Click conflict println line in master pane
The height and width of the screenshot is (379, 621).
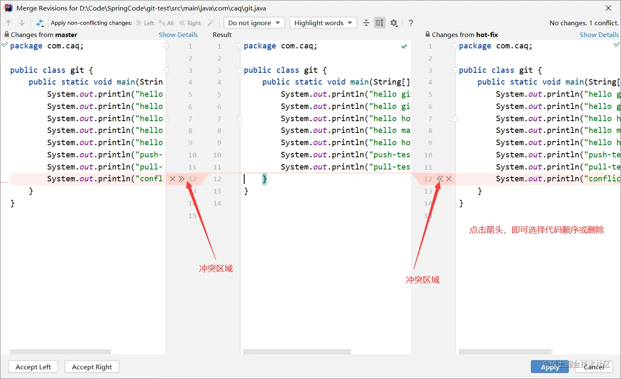point(105,179)
